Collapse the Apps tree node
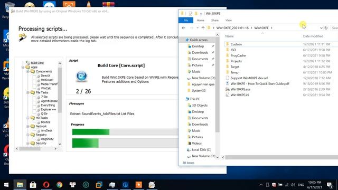This screenshot has height=190, width=338. click(x=23, y=67)
